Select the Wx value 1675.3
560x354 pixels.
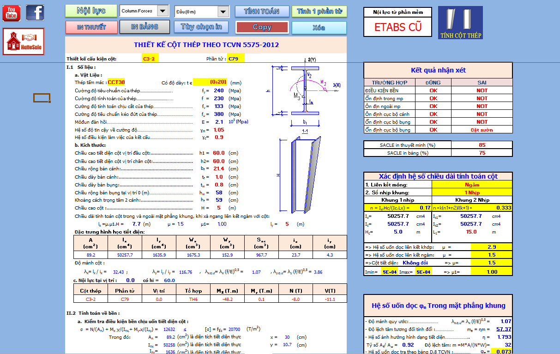coord(193,255)
